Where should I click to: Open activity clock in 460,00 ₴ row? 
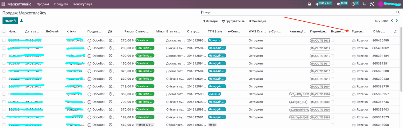110,125
